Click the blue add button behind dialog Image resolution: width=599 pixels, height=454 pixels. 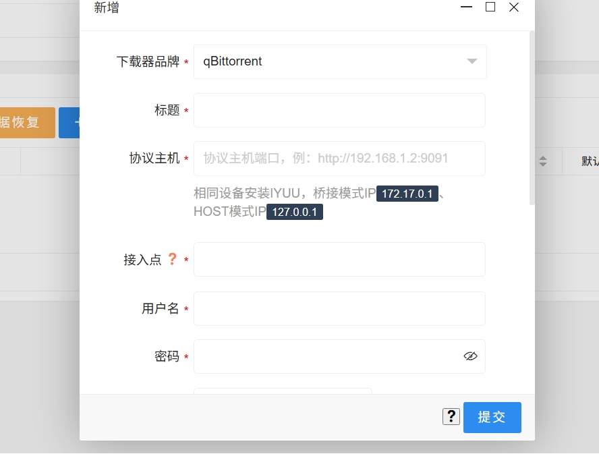point(69,123)
